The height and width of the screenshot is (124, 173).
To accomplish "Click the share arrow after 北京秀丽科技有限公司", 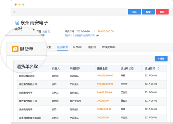I will tap(97, 36).
